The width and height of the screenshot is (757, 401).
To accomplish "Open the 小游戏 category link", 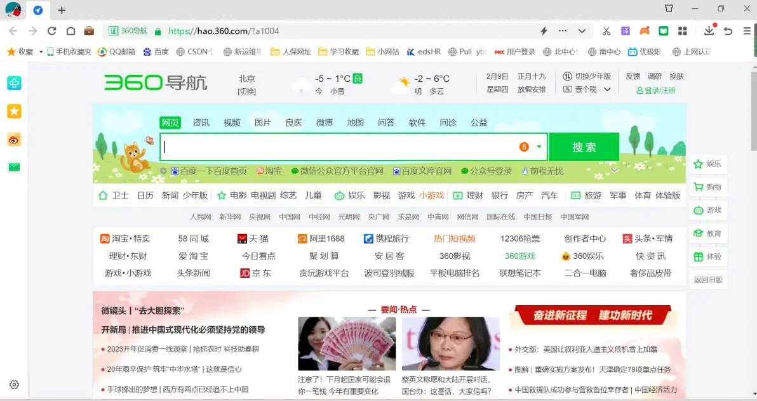I will click(x=431, y=195).
